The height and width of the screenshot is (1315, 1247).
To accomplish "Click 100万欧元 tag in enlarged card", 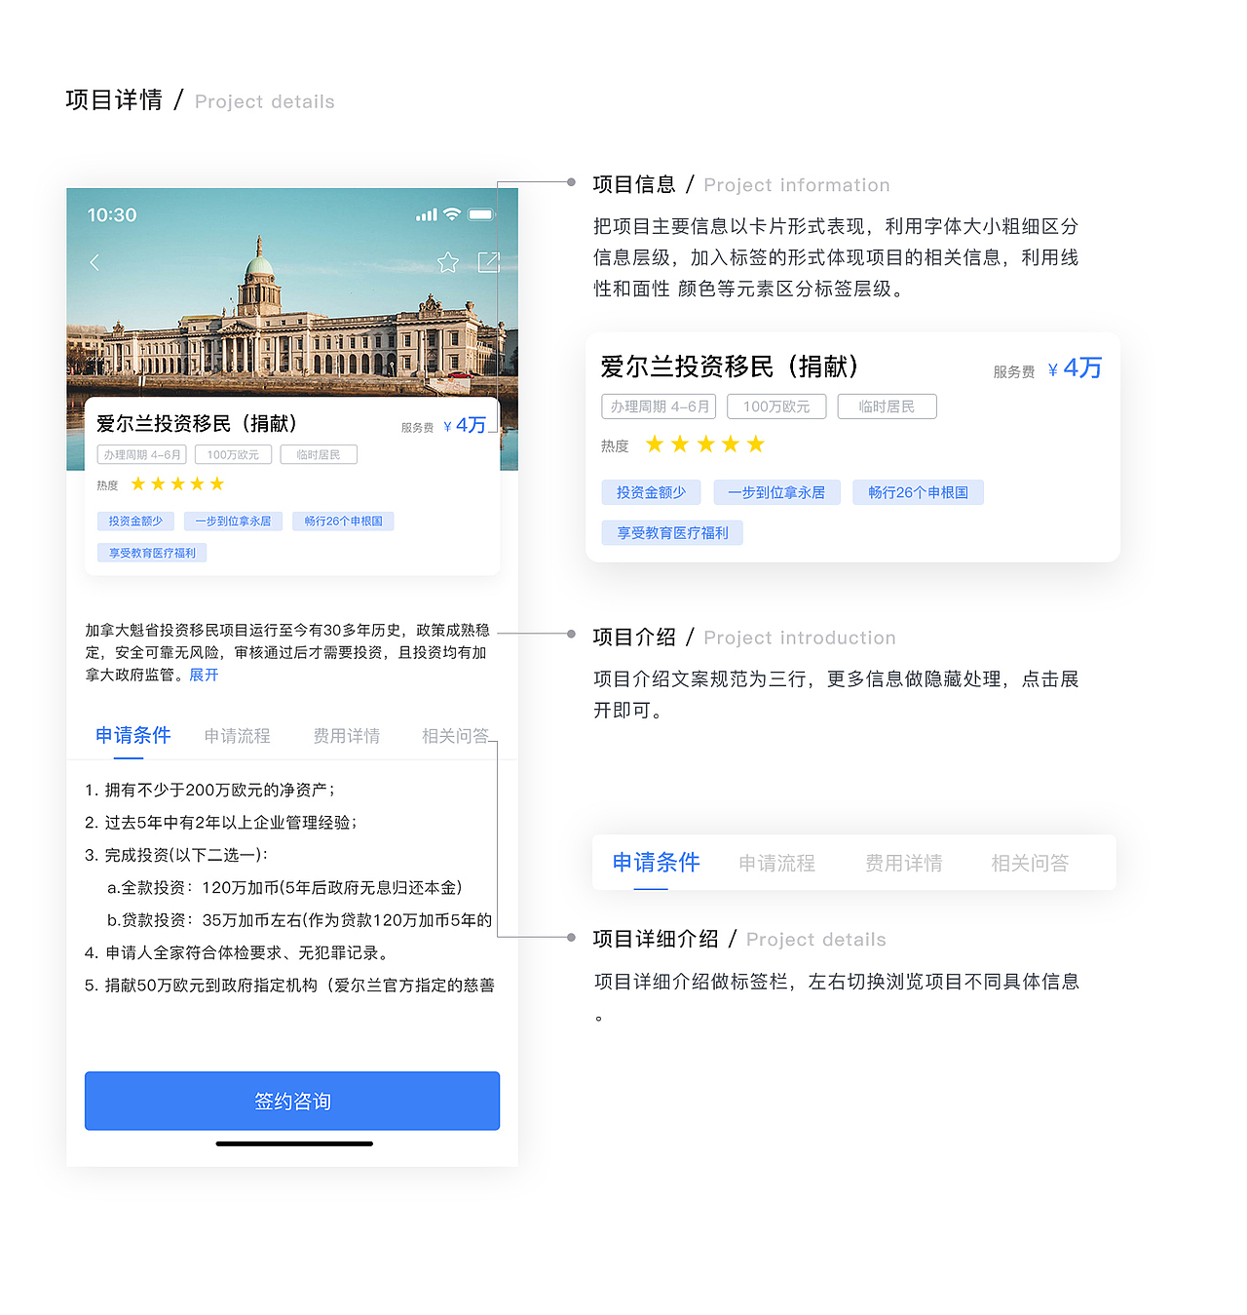I will (x=776, y=406).
